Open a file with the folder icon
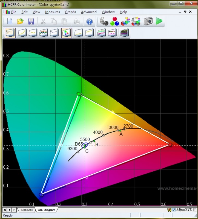This screenshot has height=219, width=198. coord(20,21)
